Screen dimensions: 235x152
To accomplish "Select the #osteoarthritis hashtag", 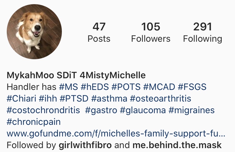I will coord(161,99).
